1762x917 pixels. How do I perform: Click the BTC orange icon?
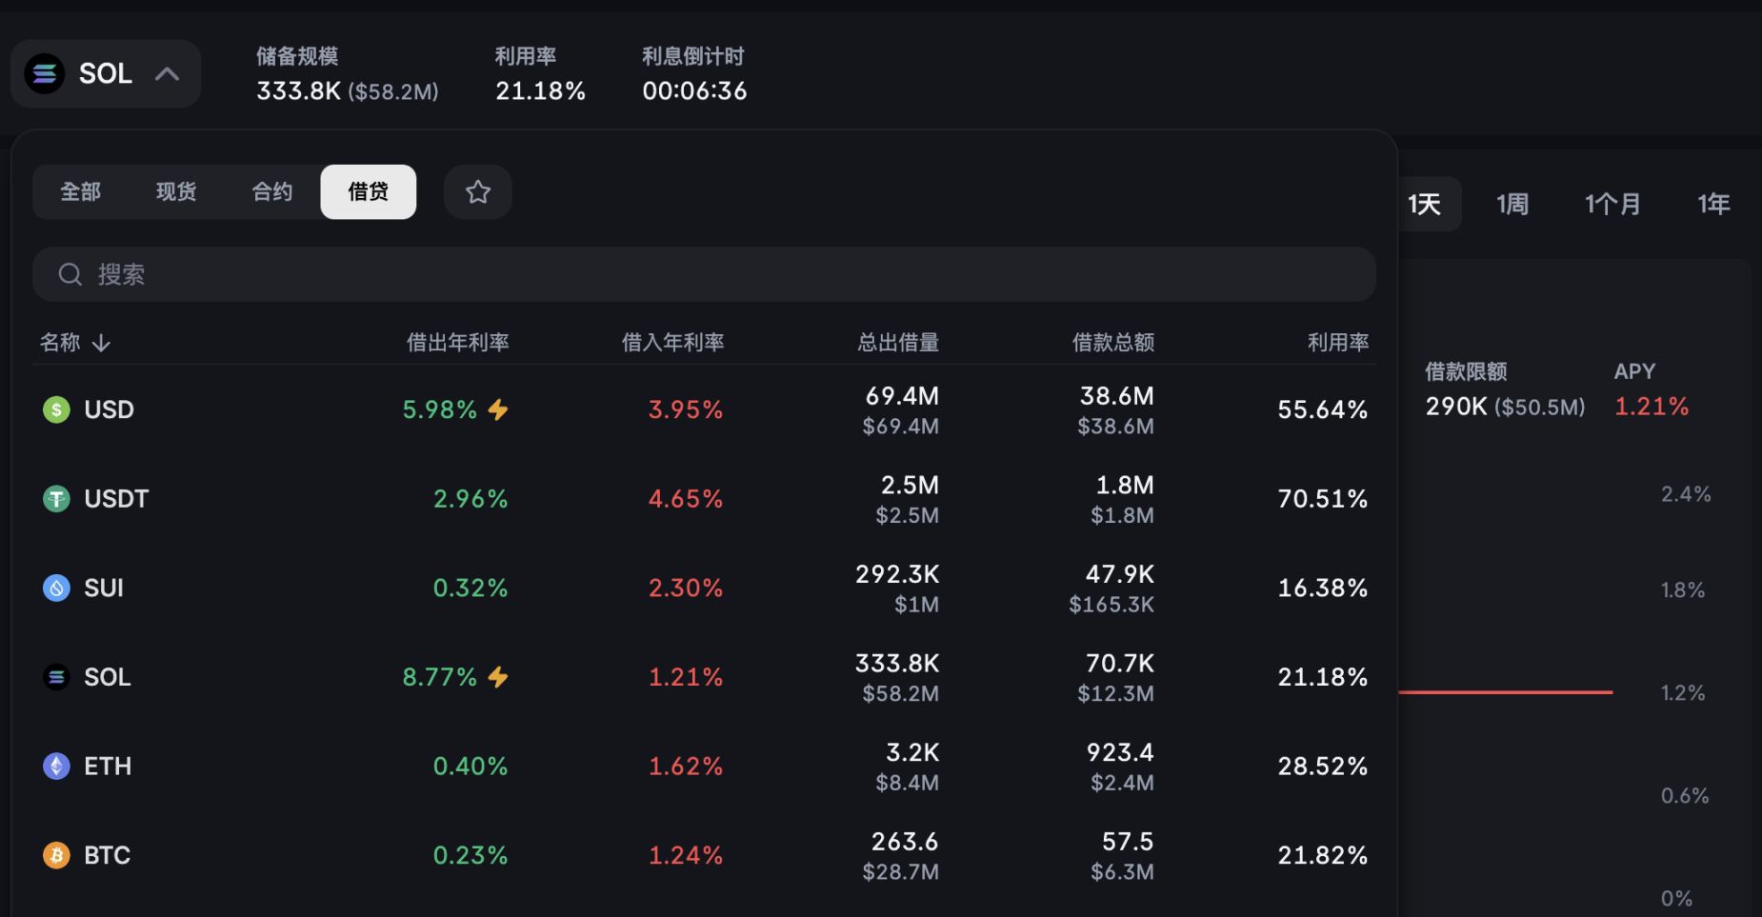click(56, 856)
